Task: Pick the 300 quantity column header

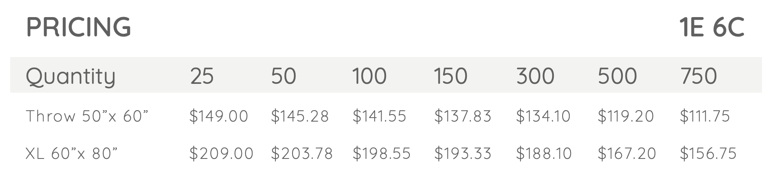Action: pos(535,76)
